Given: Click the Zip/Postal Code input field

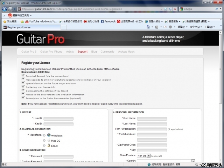Looking at the screenshot, I should tap(152, 145).
